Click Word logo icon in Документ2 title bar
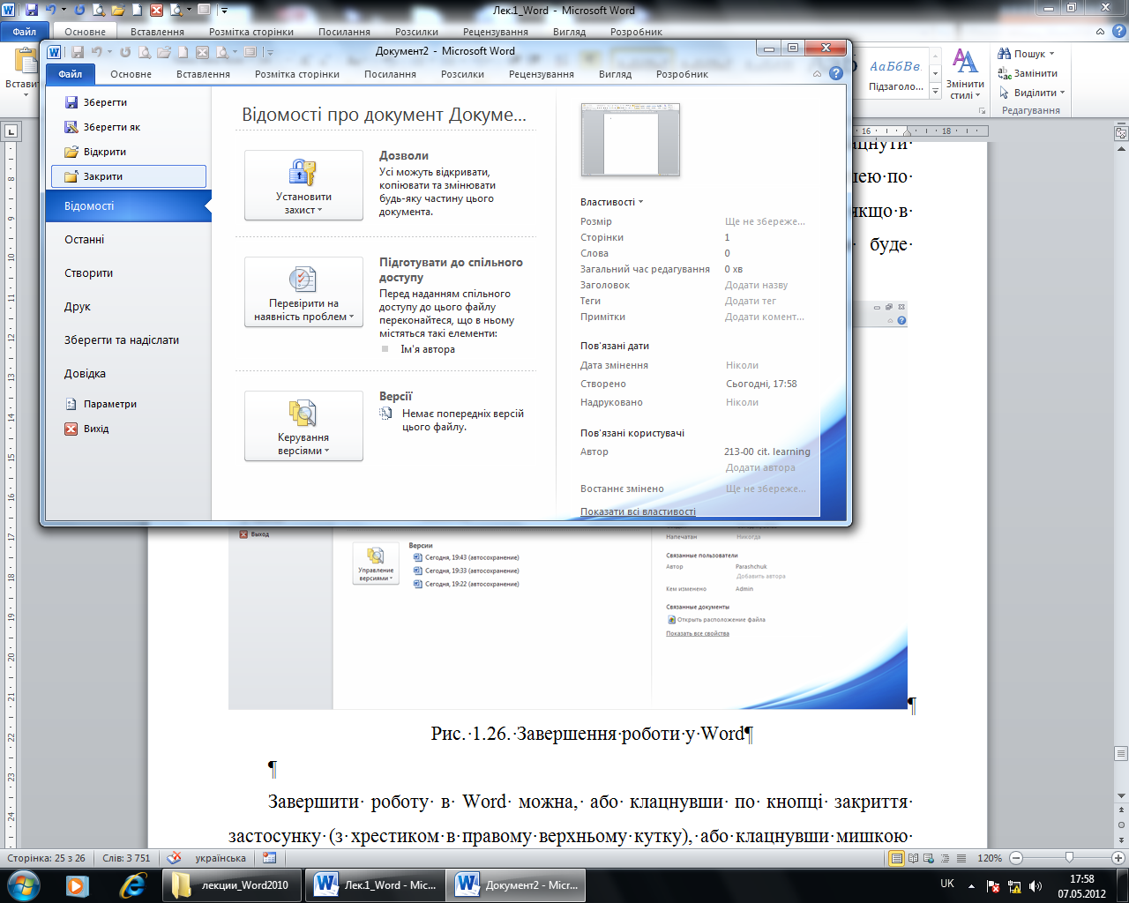 [54, 52]
